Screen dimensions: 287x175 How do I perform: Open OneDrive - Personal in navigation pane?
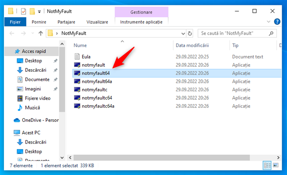click(40, 120)
